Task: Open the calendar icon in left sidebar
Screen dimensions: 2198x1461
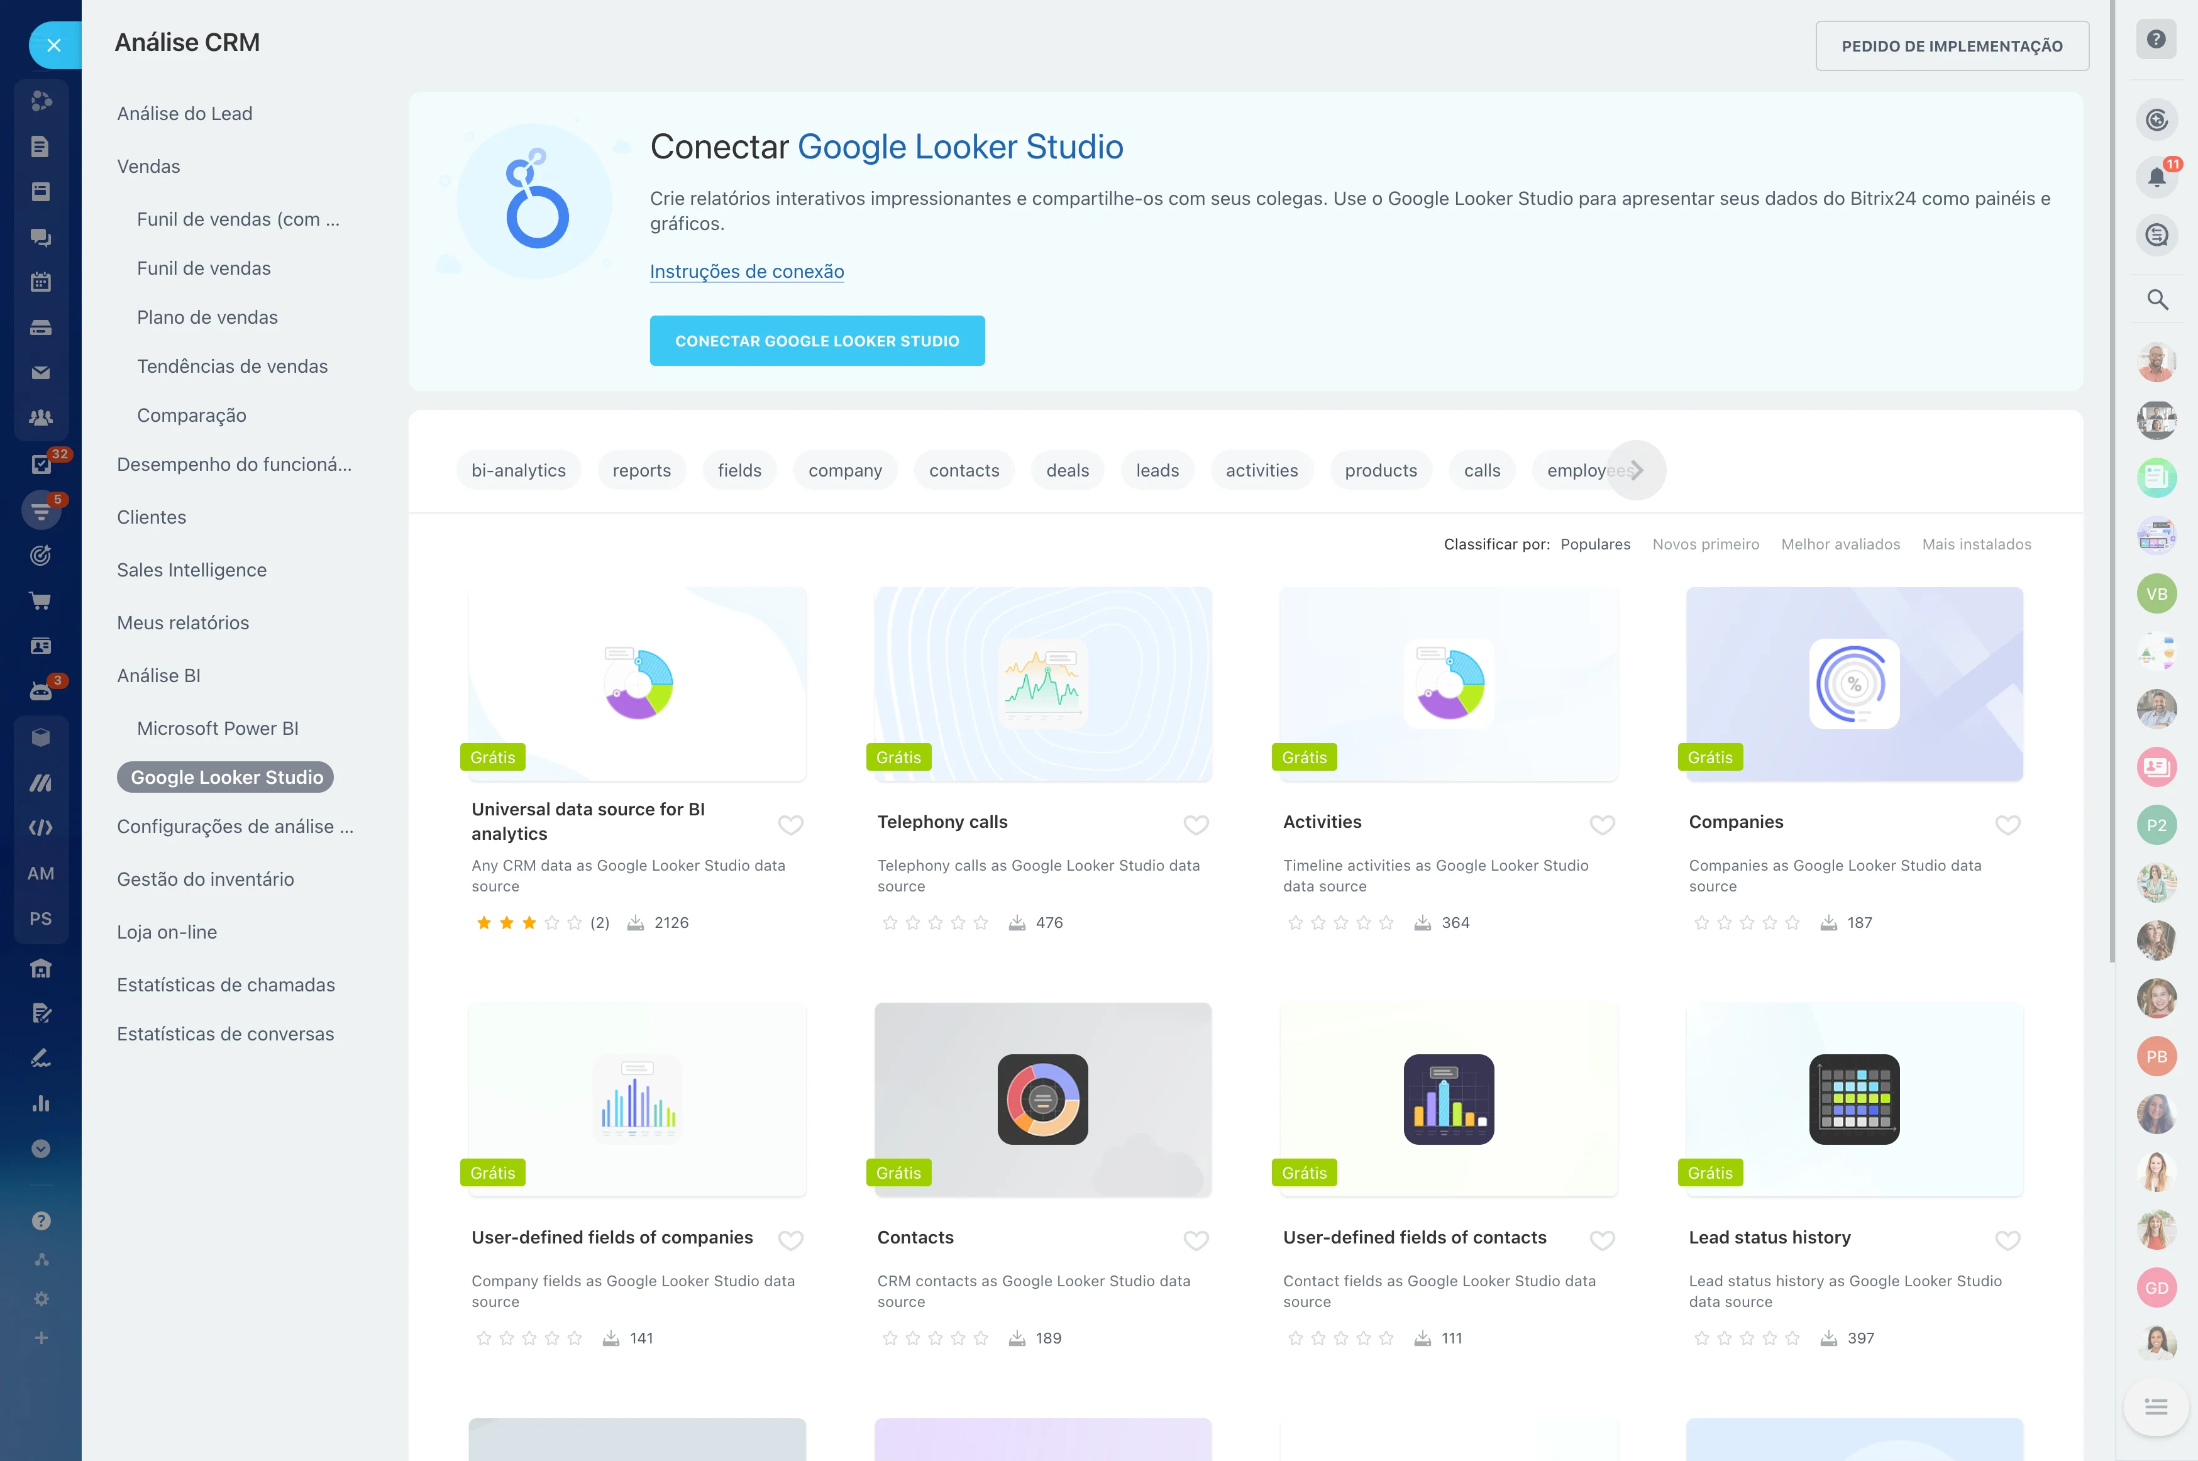Action: pyautogui.click(x=40, y=282)
